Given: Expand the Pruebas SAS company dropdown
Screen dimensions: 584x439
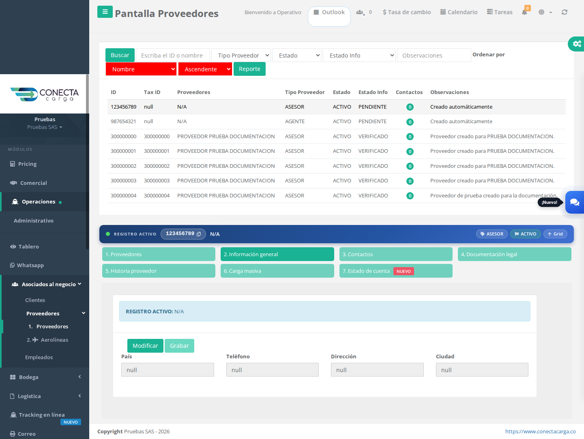Looking at the screenshot, I should click(45, 127).
